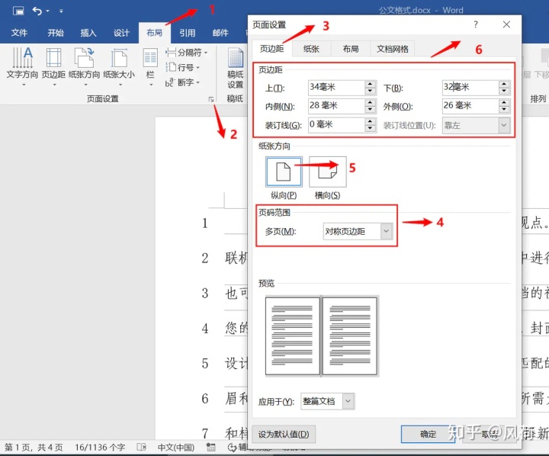
Task: Switch to the 邮件 ribbon tab
Action: [220, 33]
